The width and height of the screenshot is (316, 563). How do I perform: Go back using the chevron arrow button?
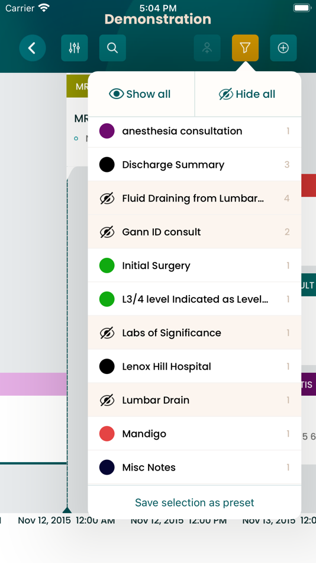pos(33,48)
